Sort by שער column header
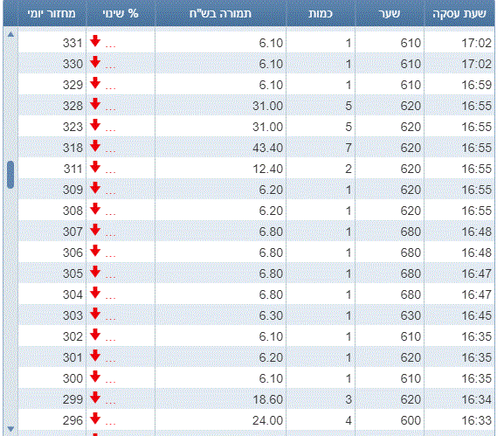This screenshot has width=504, height=436. (390, 13)
